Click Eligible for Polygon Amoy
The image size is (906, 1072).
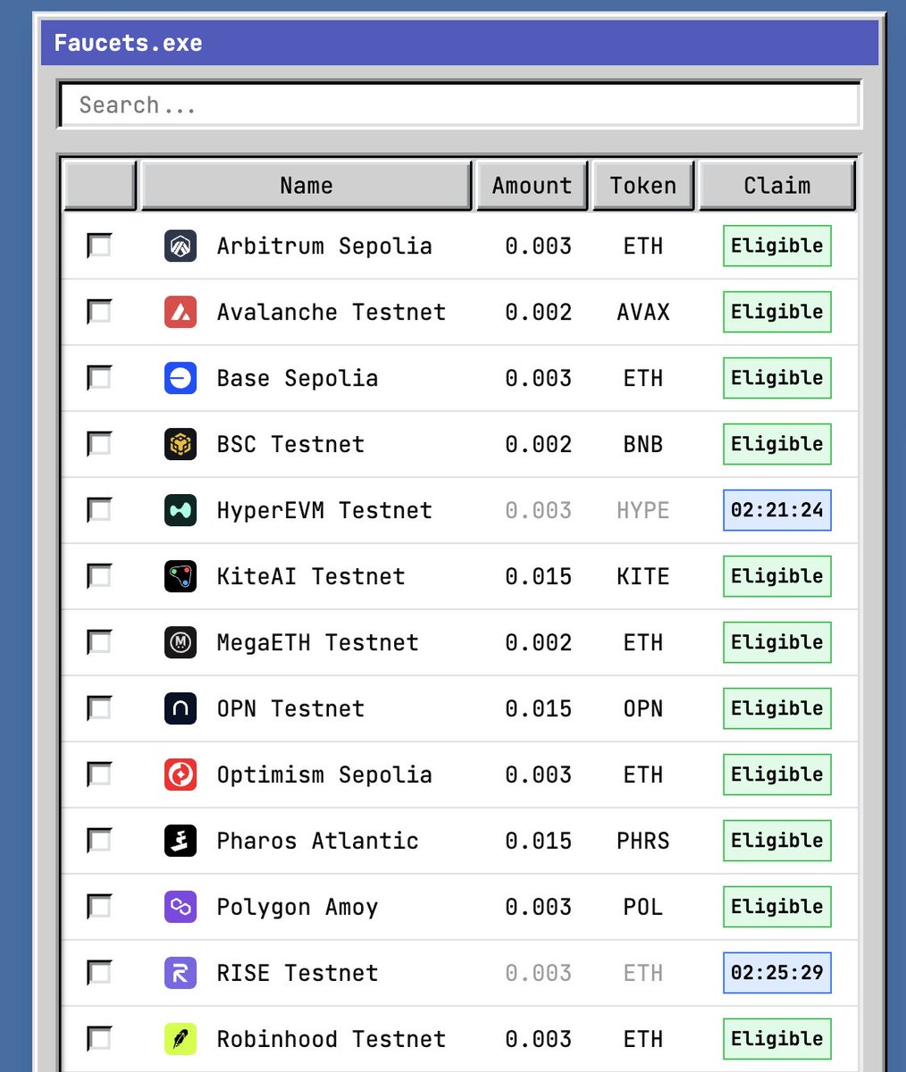pyautogui.click(x=777, y=907)
